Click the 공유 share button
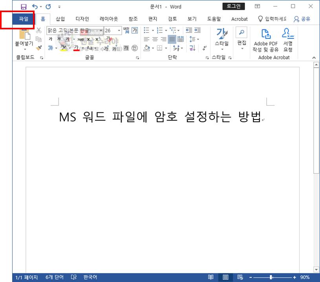The height and width of the screenshot is (282, 320). click(302, 19)
